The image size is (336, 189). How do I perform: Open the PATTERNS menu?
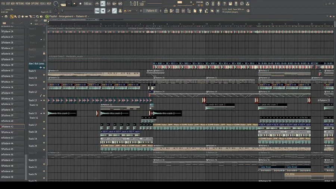tap(20, 4)
